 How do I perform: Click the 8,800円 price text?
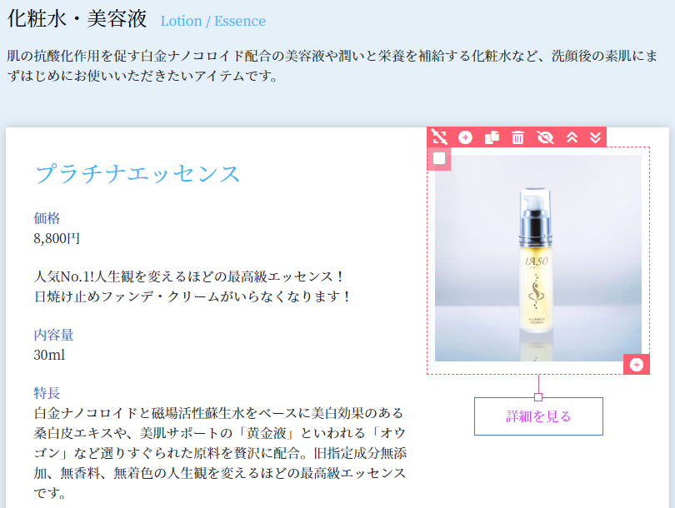coord(57,238)
